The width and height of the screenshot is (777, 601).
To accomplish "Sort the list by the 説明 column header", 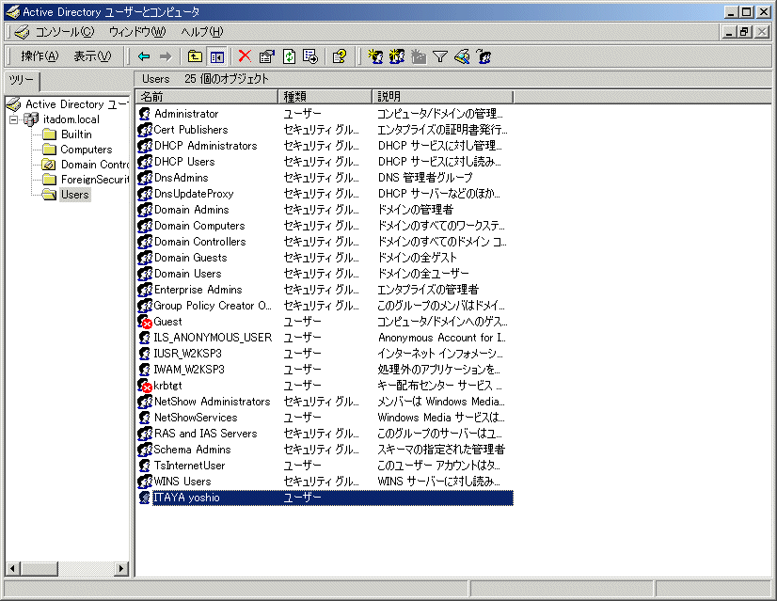I will pos(442,97).
